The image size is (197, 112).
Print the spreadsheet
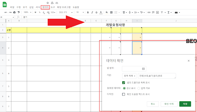coord(14,12)
